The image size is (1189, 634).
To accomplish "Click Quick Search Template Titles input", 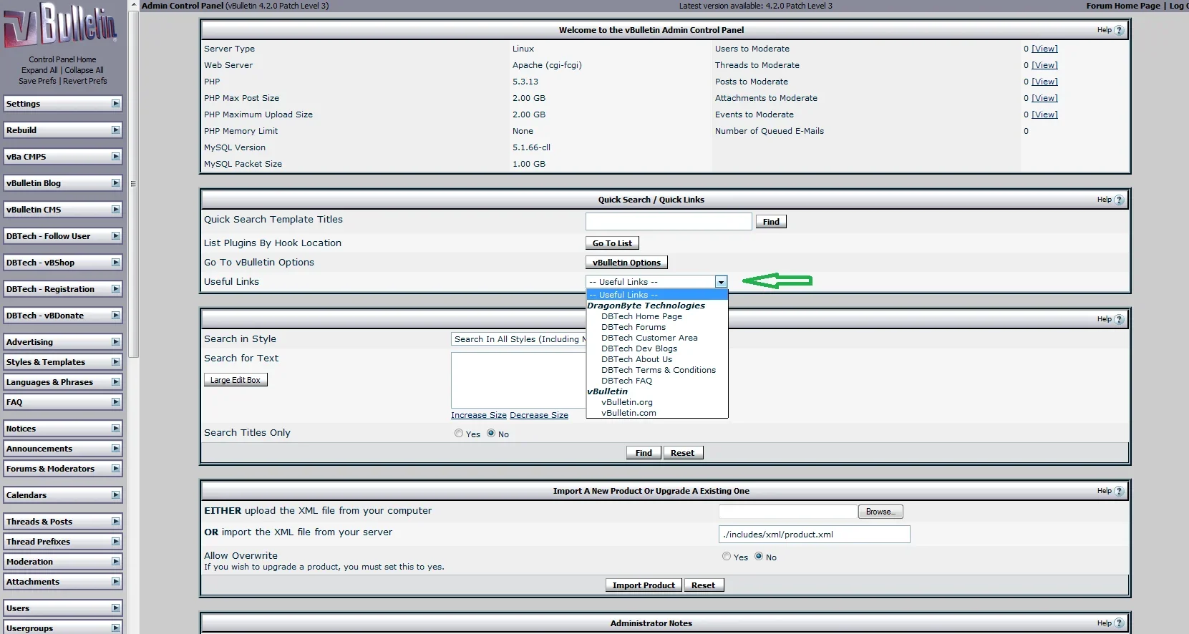I will point(669,221).
